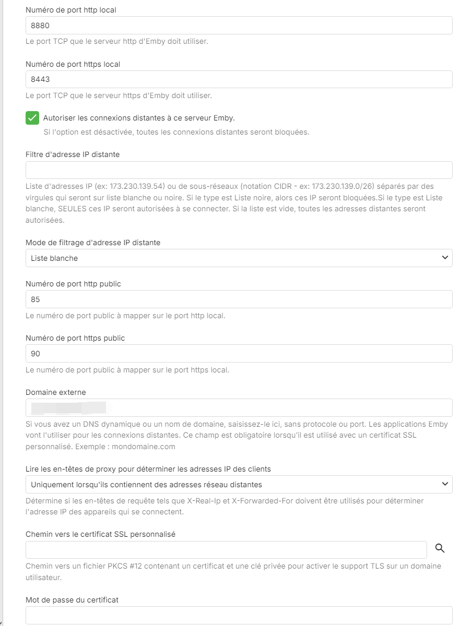Click the 'Lire les en-têtes de proxy' label
The image size is (473, 626).
point(148,469)
